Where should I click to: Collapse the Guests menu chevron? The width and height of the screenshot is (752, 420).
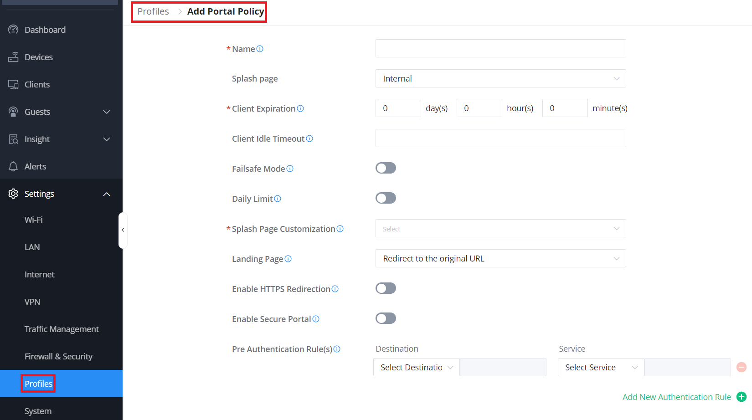click(x=106, y=112)
